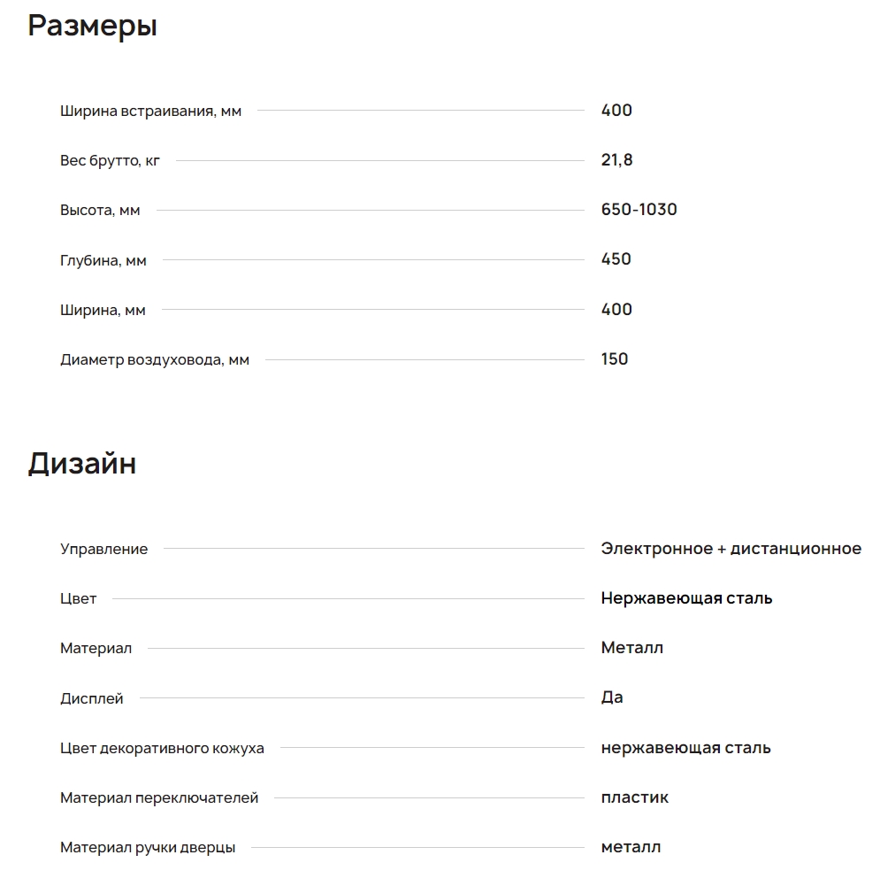Click the height value 650-1030
The width and height of the screenshot is (880, 878).
[x=639, y=210]
